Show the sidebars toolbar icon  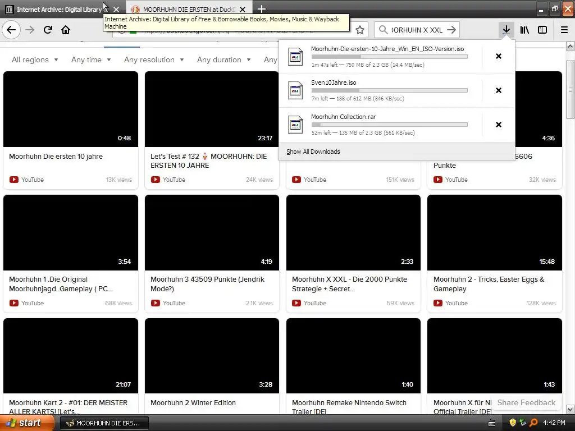[542, 30]
